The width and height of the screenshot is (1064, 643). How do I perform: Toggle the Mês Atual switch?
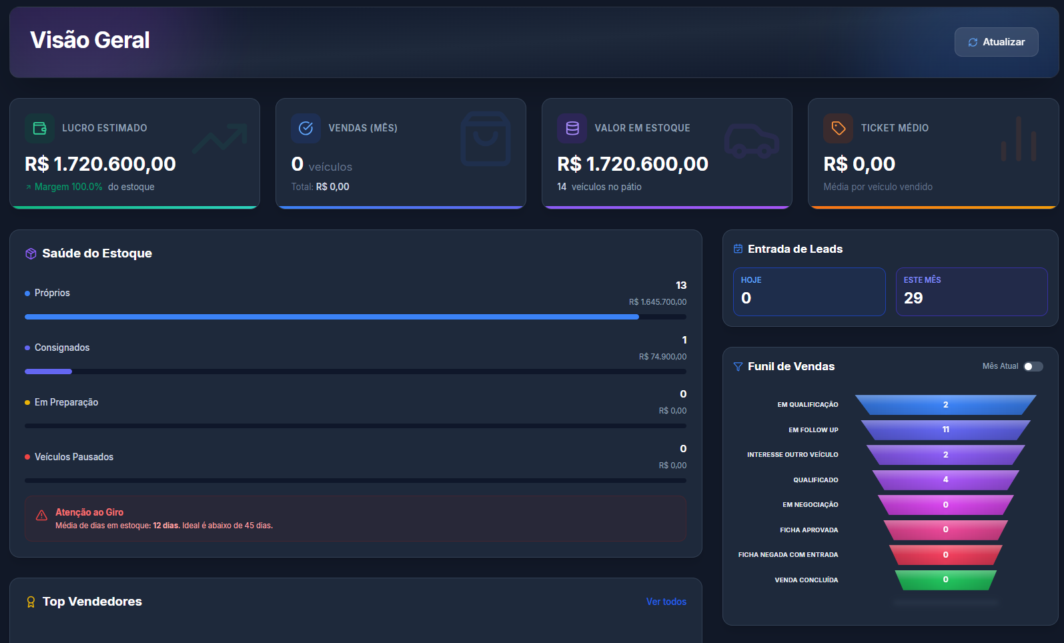pos(1033,366)
